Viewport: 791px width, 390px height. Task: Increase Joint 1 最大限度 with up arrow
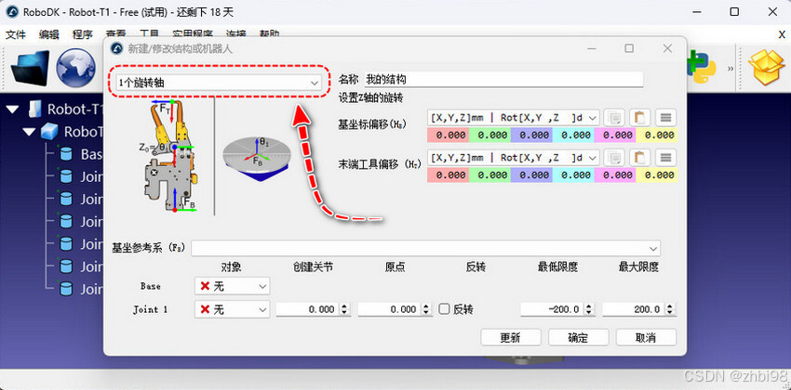[x=671, y=306]
